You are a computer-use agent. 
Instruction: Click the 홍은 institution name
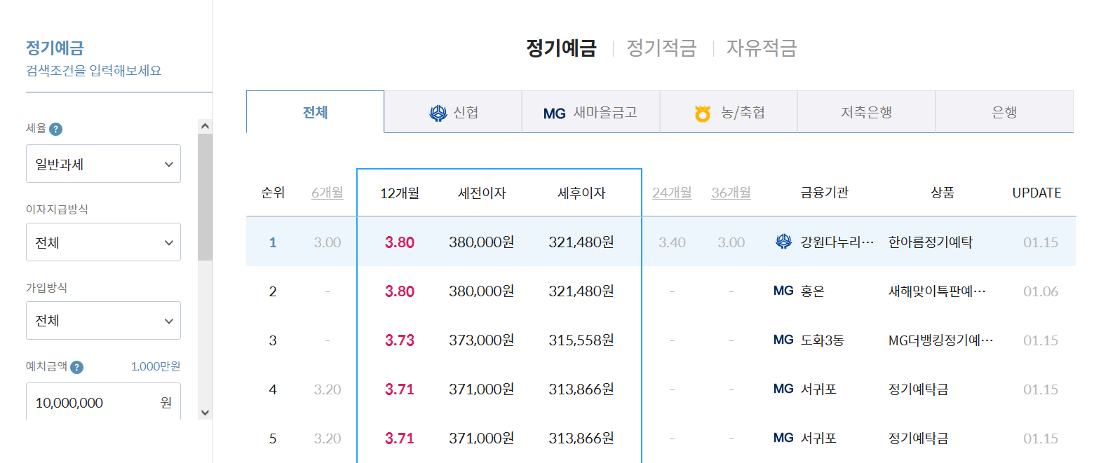tap(813, 291)
